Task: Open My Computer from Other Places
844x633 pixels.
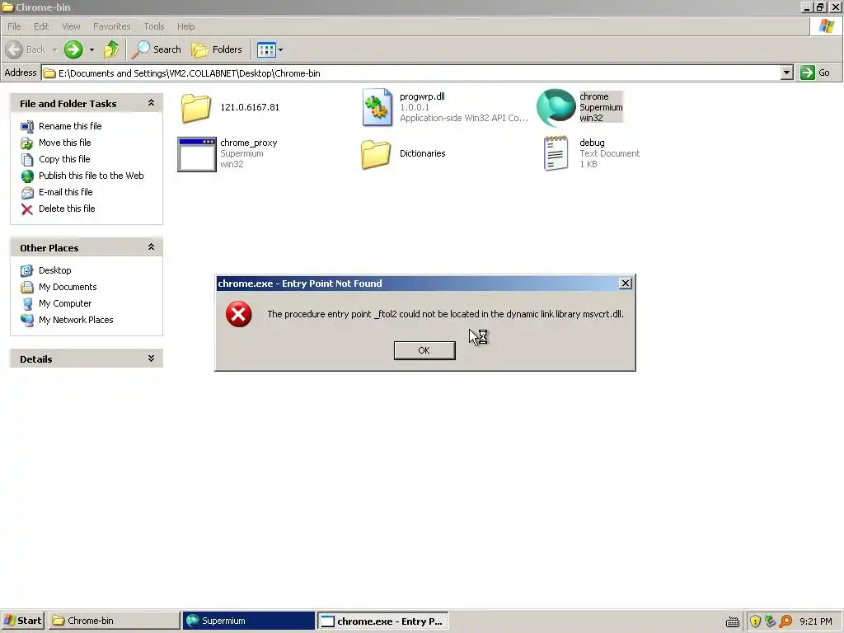Action: 64,303
